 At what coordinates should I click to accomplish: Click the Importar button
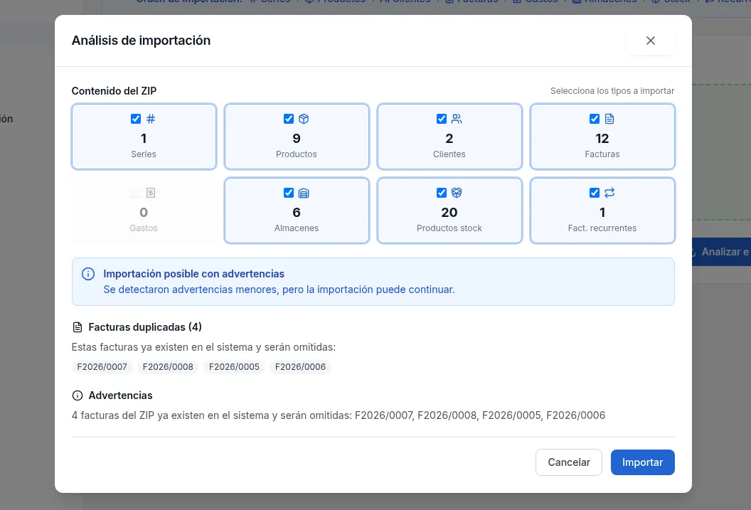(x=642, y=462)
